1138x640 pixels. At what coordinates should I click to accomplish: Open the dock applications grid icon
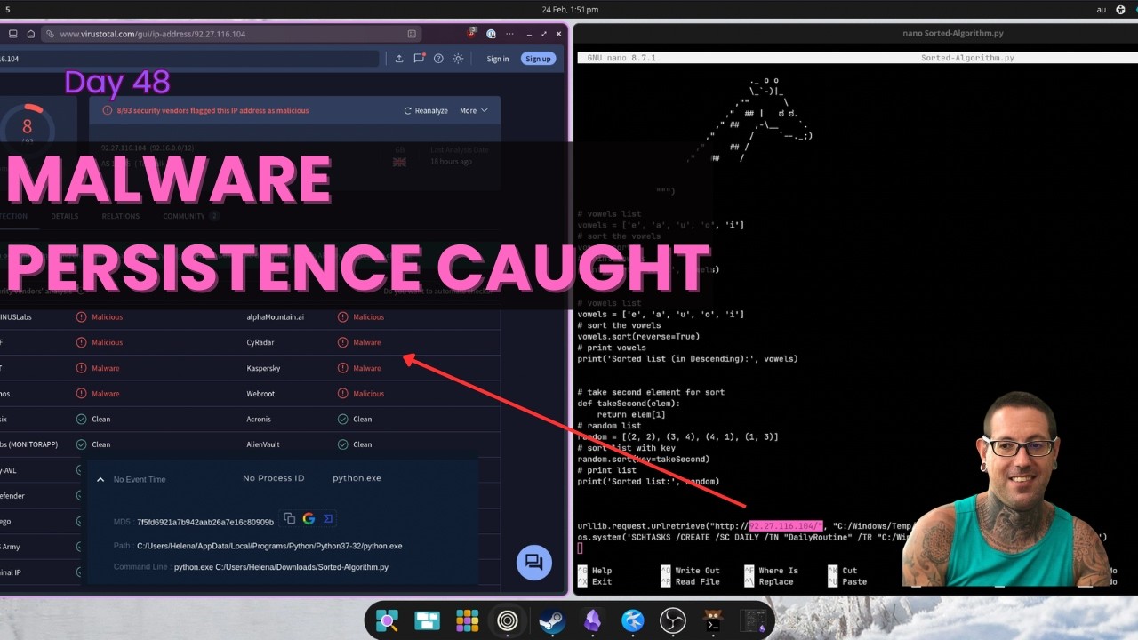point(468,620)
